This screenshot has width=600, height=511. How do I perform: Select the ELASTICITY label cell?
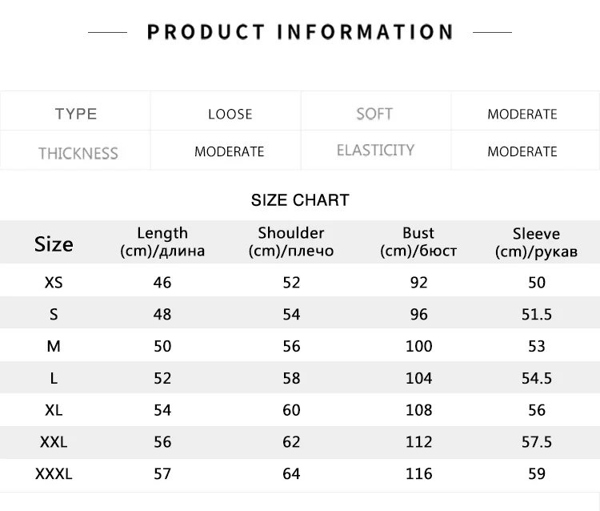point(375,150)
